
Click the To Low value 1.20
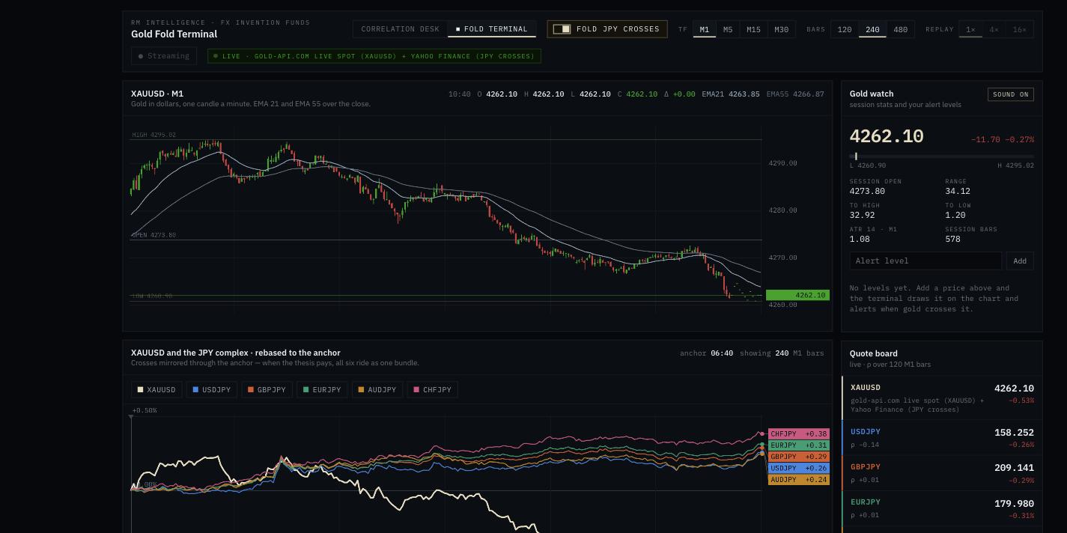point(955,216)
